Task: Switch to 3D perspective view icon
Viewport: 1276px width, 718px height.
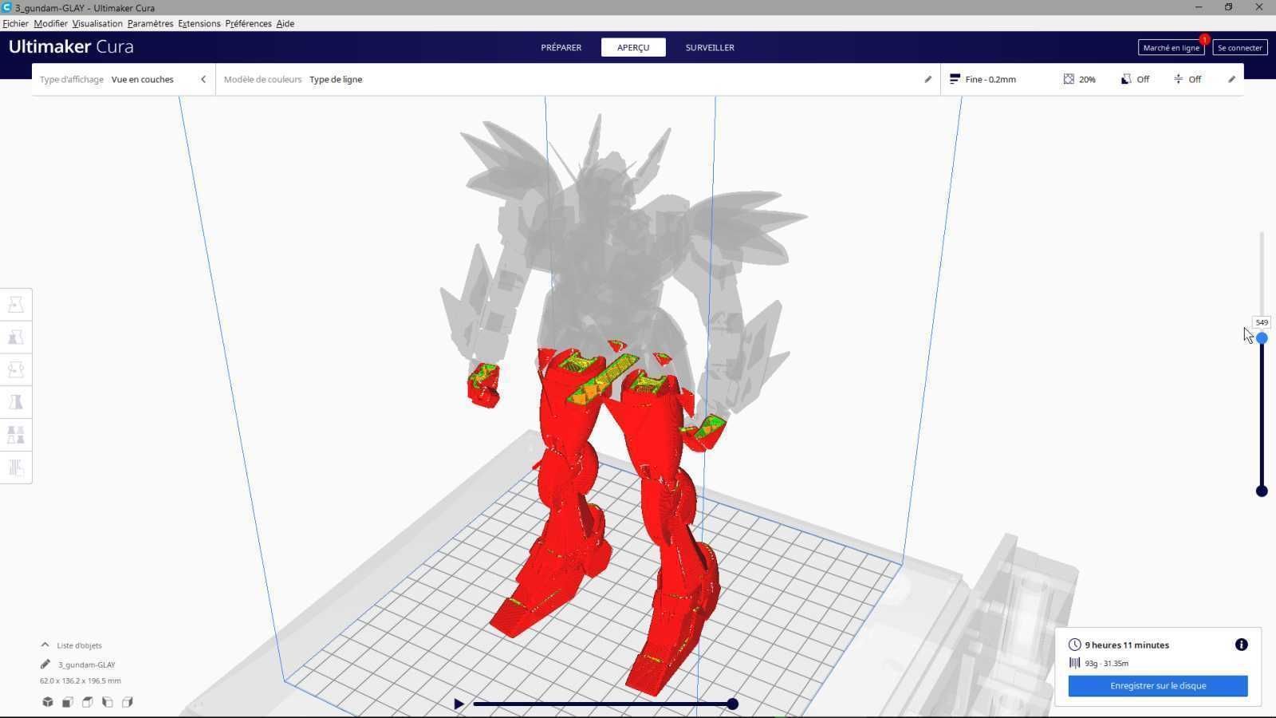Action: click(48, 702)
